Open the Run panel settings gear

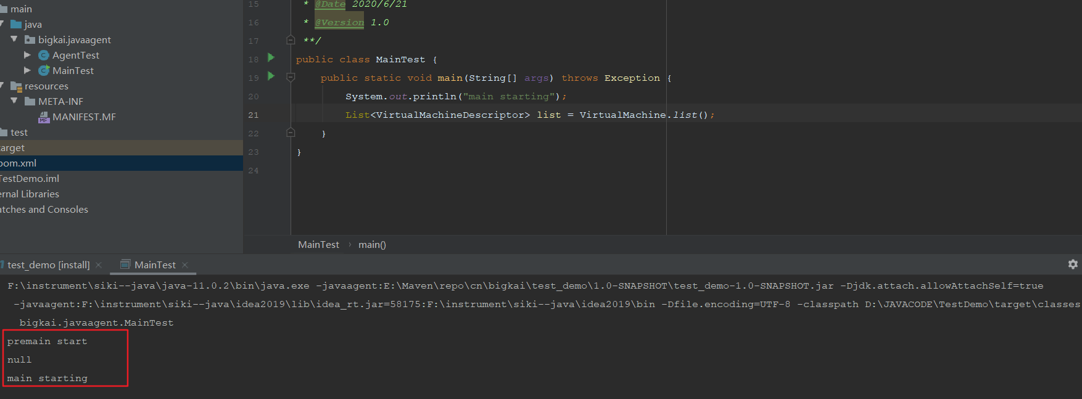(1073, 264)
